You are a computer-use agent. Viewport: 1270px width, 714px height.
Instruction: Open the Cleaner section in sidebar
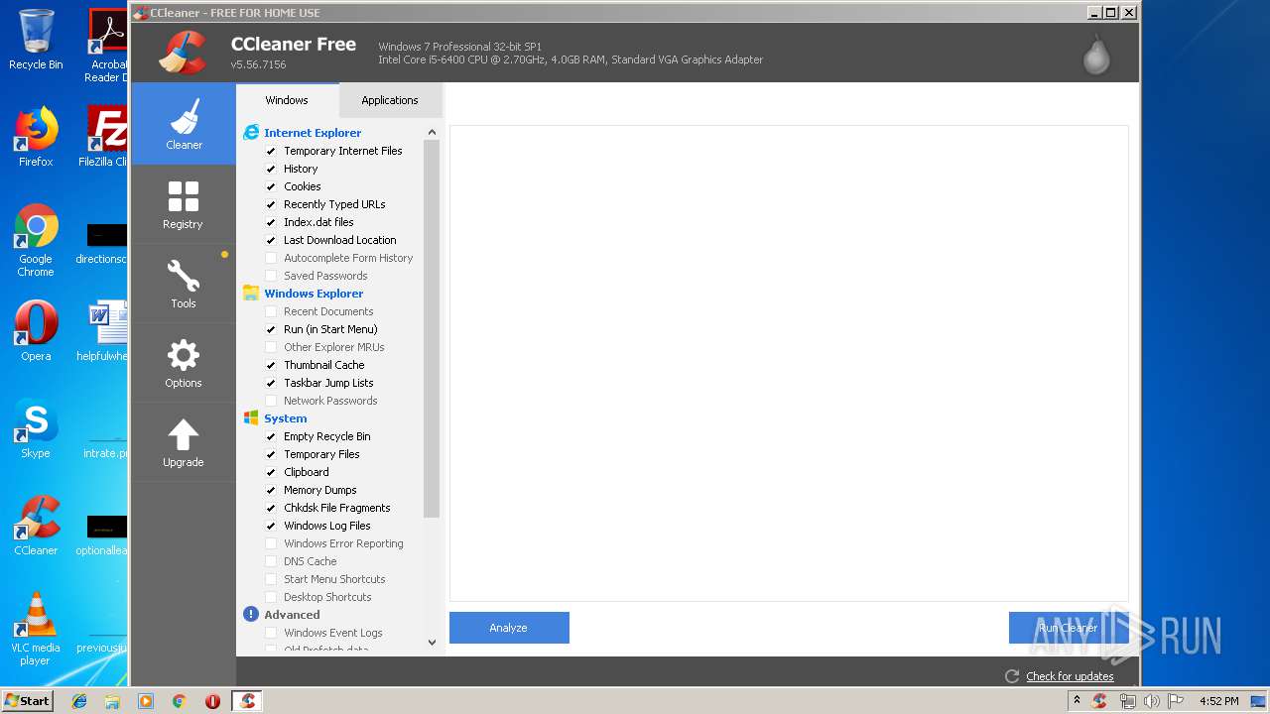[x=184, y=124]
